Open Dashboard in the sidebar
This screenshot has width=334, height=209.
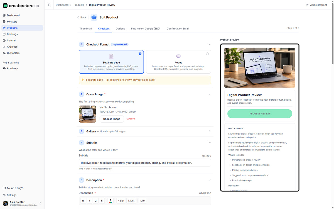click(22, 15)
